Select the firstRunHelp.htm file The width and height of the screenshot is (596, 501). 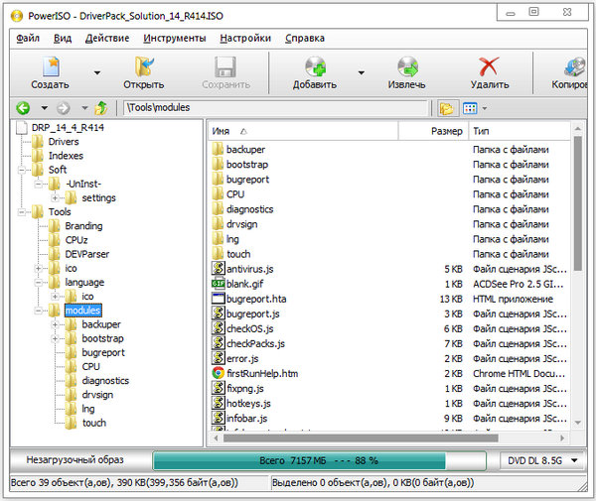tap(261, 373)
